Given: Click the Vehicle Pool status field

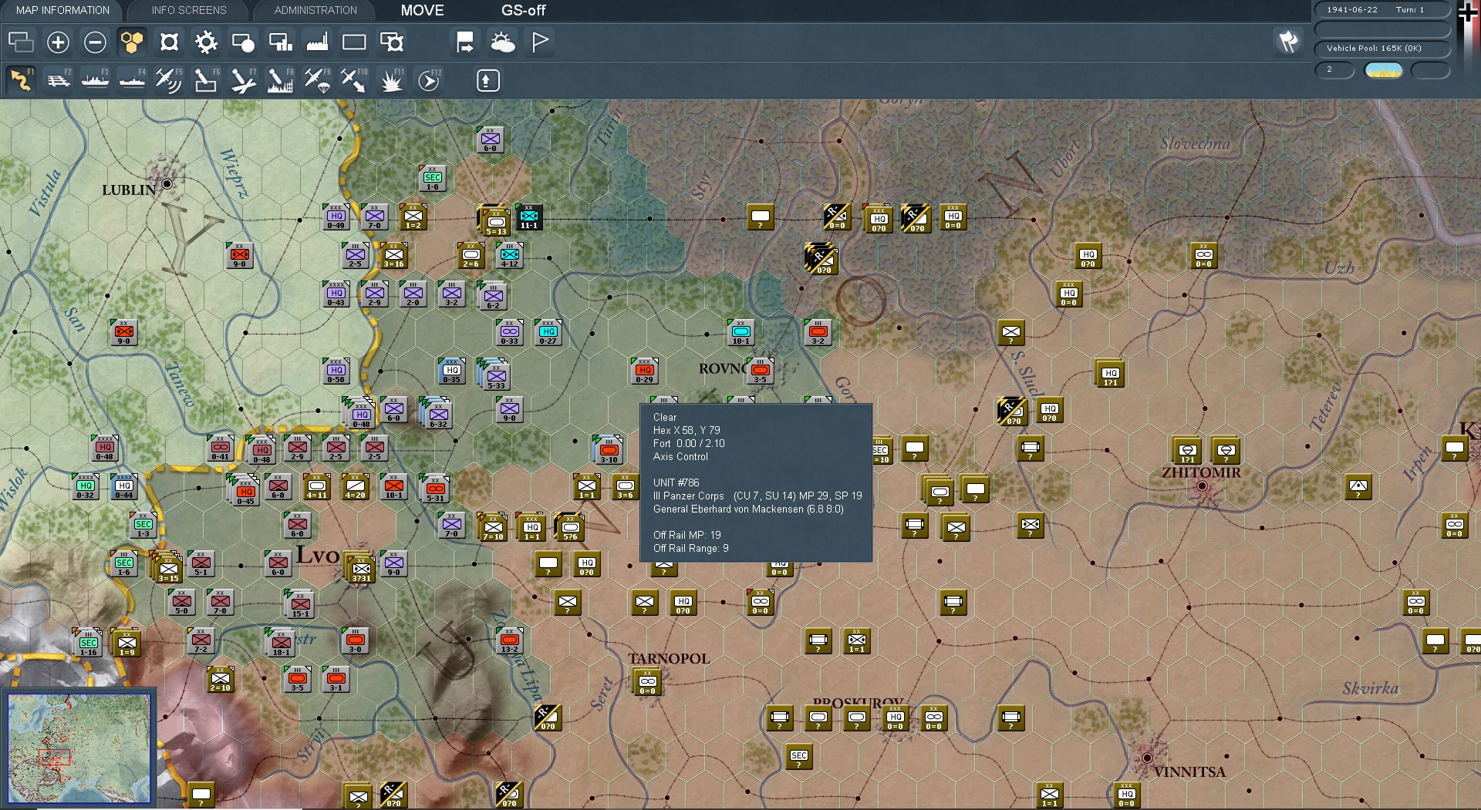Looking at the screenshot, I should click(1381, 49).
